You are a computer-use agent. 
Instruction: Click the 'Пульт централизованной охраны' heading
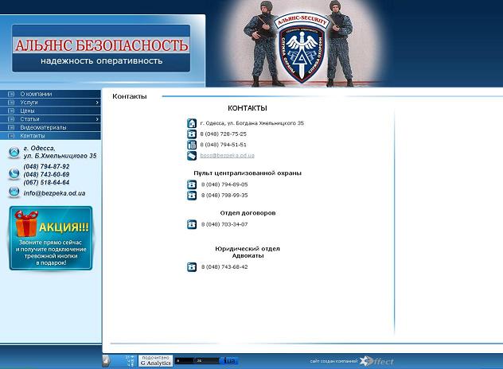click(248, 173)
